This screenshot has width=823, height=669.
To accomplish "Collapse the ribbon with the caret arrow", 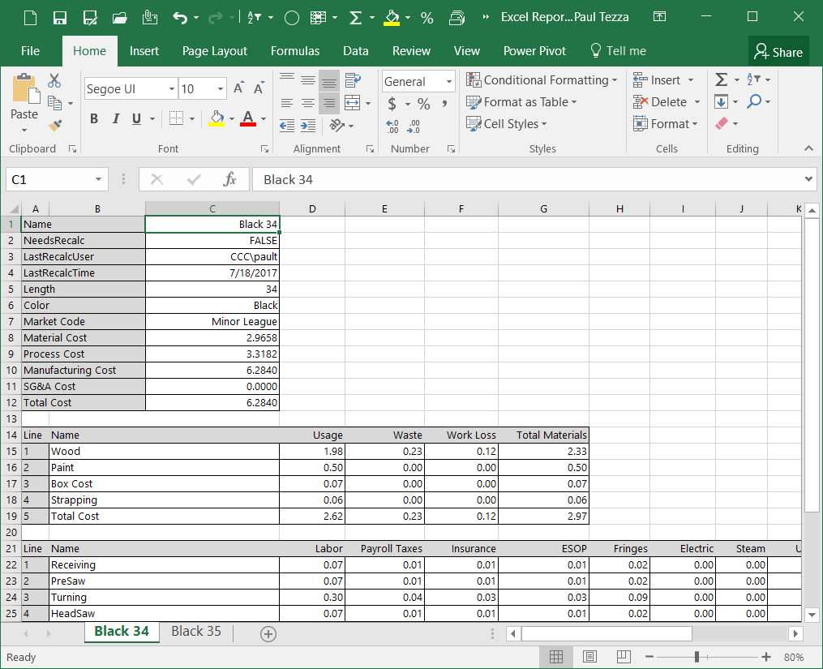I will tap(808, 148).
